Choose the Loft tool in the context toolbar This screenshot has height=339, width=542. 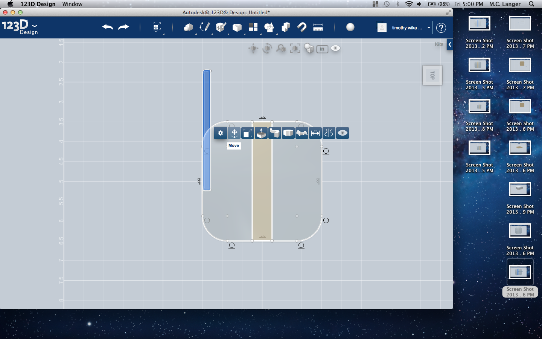coord(302,133)
